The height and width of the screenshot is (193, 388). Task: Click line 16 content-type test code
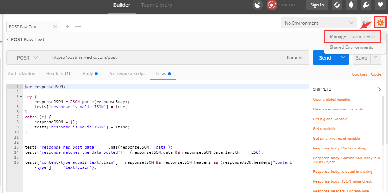(x=158, y=165)
